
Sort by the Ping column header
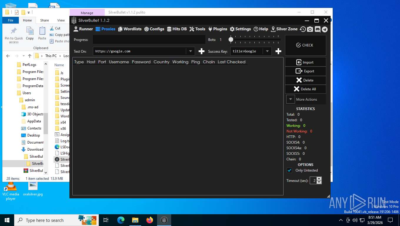pyautogui.click(x=196, y=62)
